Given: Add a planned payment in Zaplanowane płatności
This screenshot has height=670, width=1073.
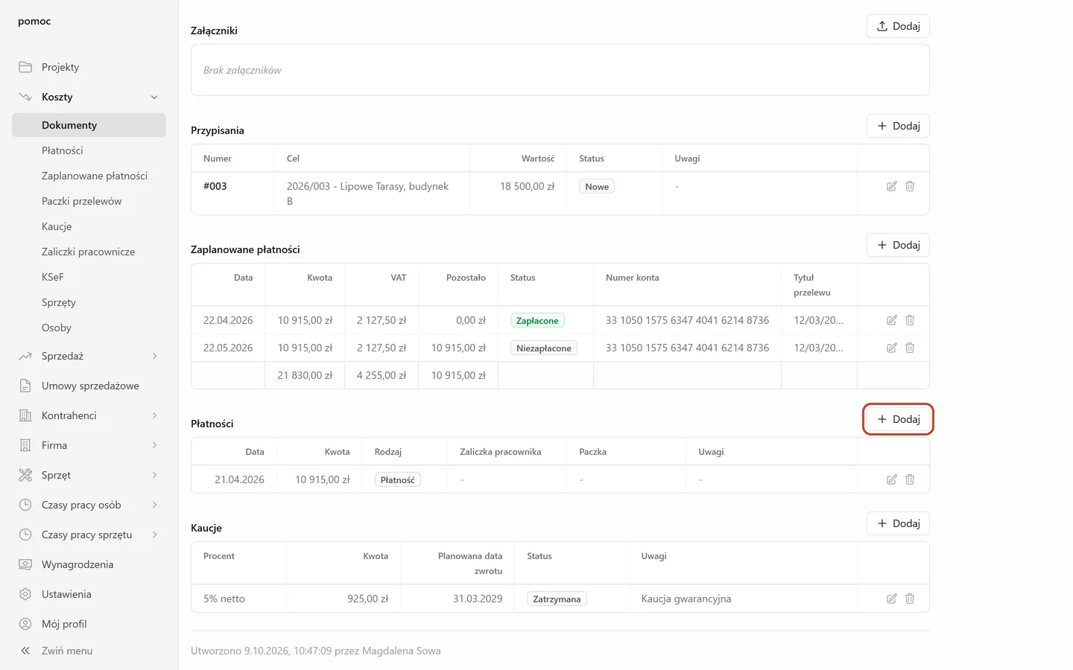Looking at the screenshot, I should (x=898, y=245).
